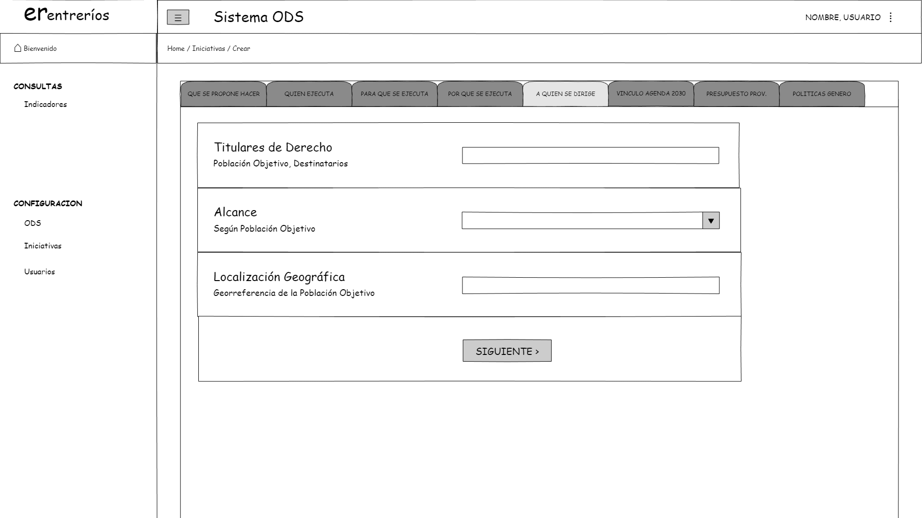Click the hamburger menu icon
922x518 pixels.
(x=178, y=18)
